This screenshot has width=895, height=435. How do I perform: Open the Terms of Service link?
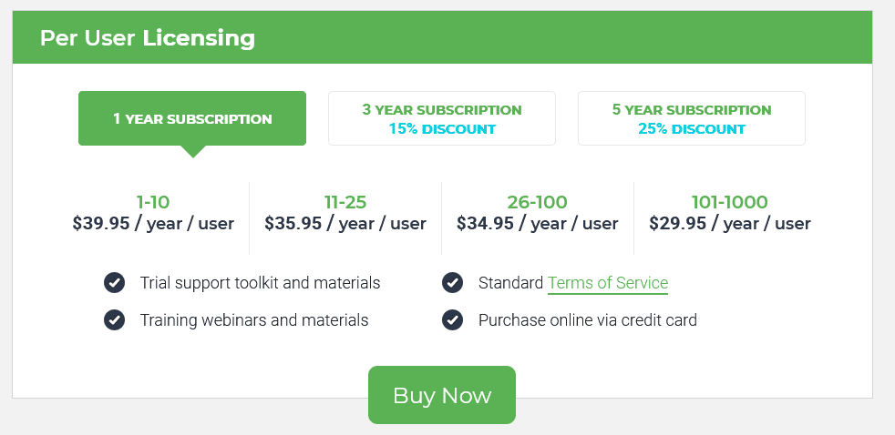607,283
